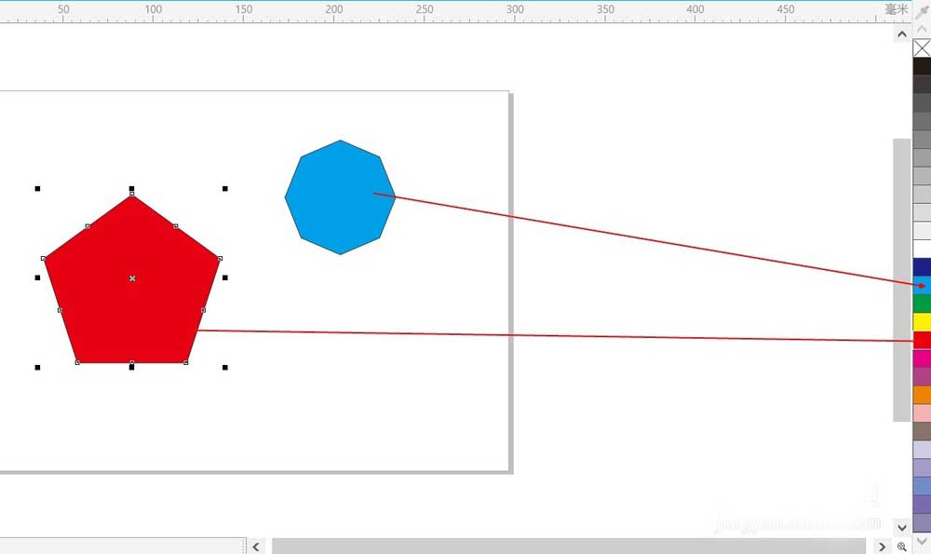Select the blue octagon shape
Viewport: 931px width, 554px height.
[x=340, y=197]
